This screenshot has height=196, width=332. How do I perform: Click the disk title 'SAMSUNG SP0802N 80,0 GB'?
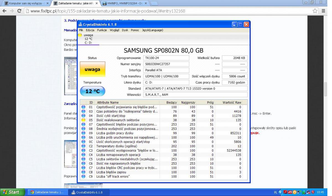click(x=164, y=50)
